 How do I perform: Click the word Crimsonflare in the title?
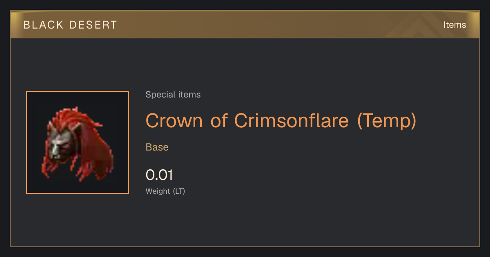292,121
